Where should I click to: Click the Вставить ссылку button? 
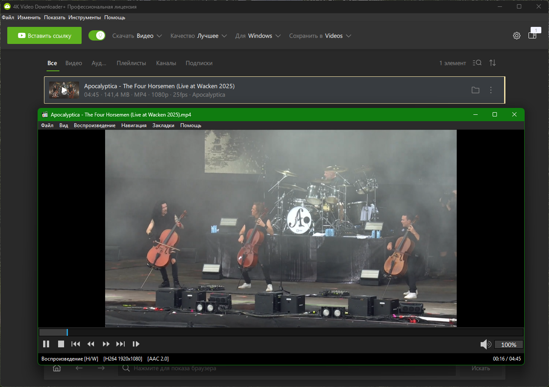pyautogui.click(x=44, y=35)
